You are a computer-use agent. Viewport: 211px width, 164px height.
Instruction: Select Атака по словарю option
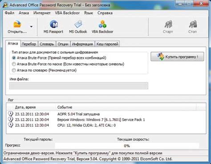(14, 70)
